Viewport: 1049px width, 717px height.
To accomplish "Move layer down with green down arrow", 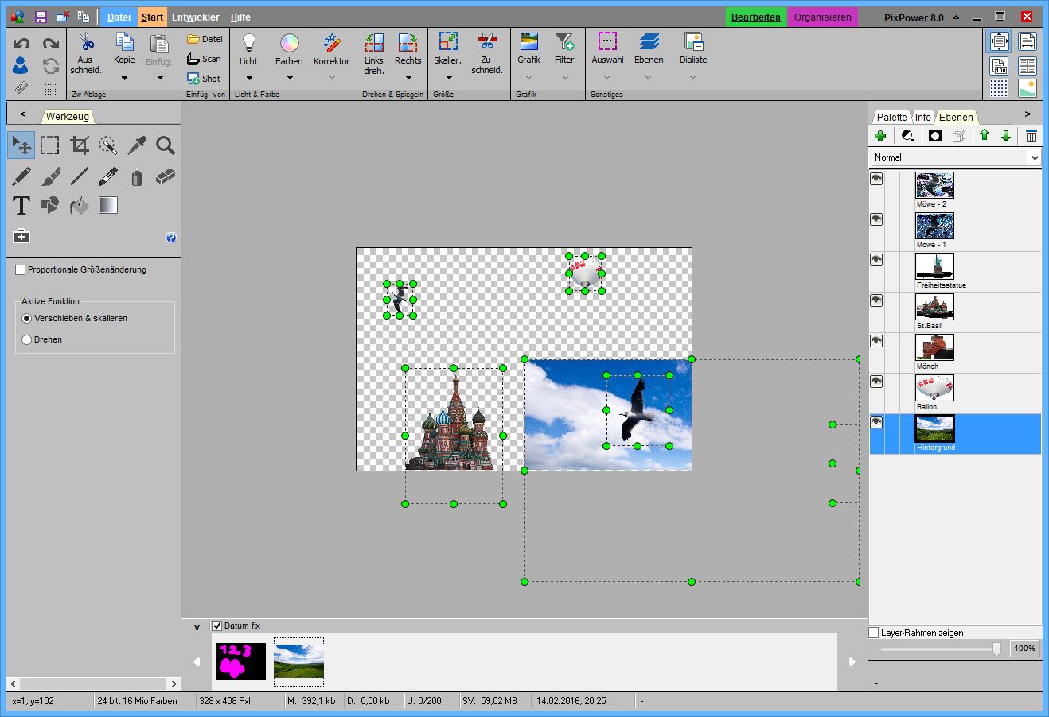I will tap(1005, 136).
